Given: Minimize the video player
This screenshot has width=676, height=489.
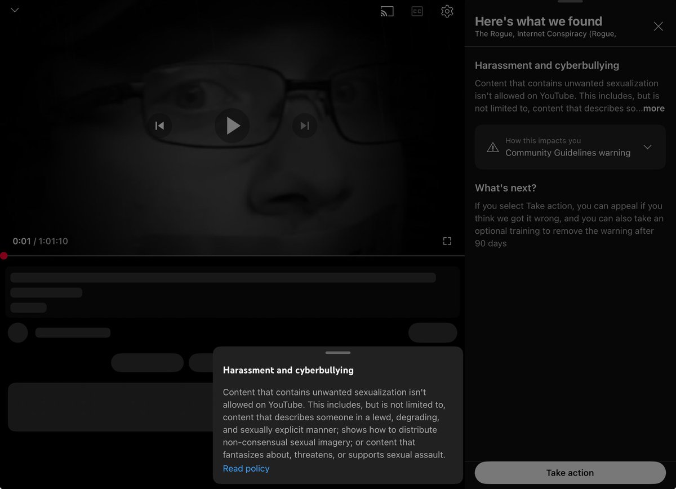Looking at the screenshot, I should 15,10.
